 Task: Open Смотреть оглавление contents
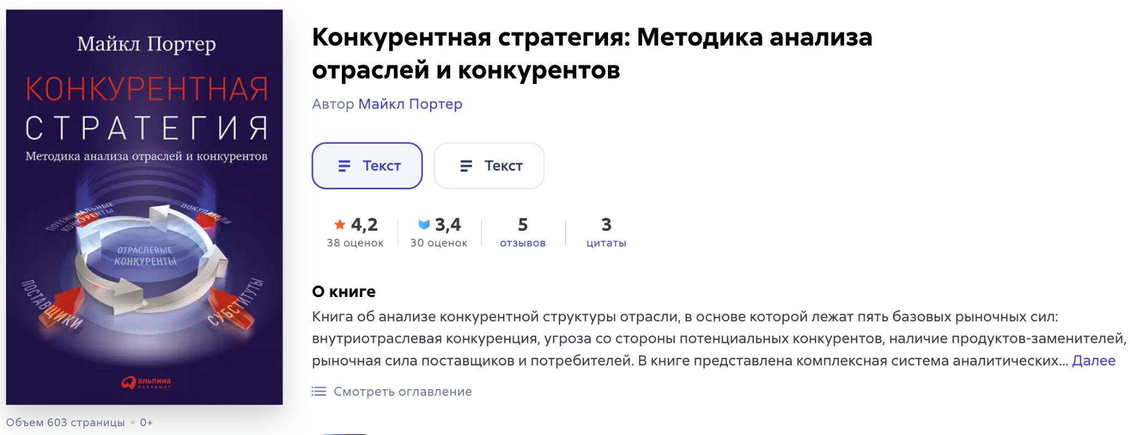click(403, 391)
